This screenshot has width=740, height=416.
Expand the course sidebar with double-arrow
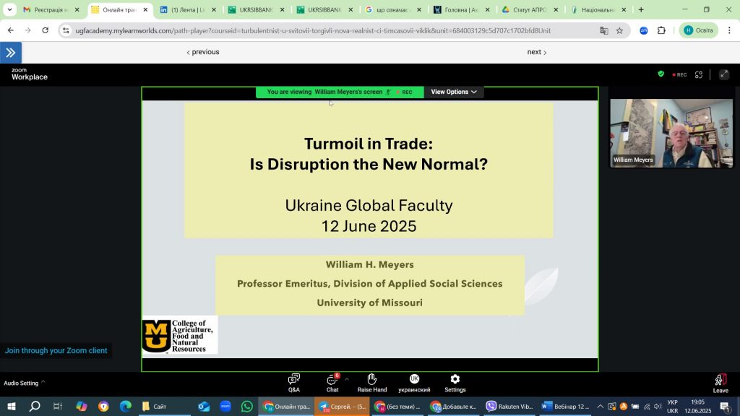coord(11,53)
